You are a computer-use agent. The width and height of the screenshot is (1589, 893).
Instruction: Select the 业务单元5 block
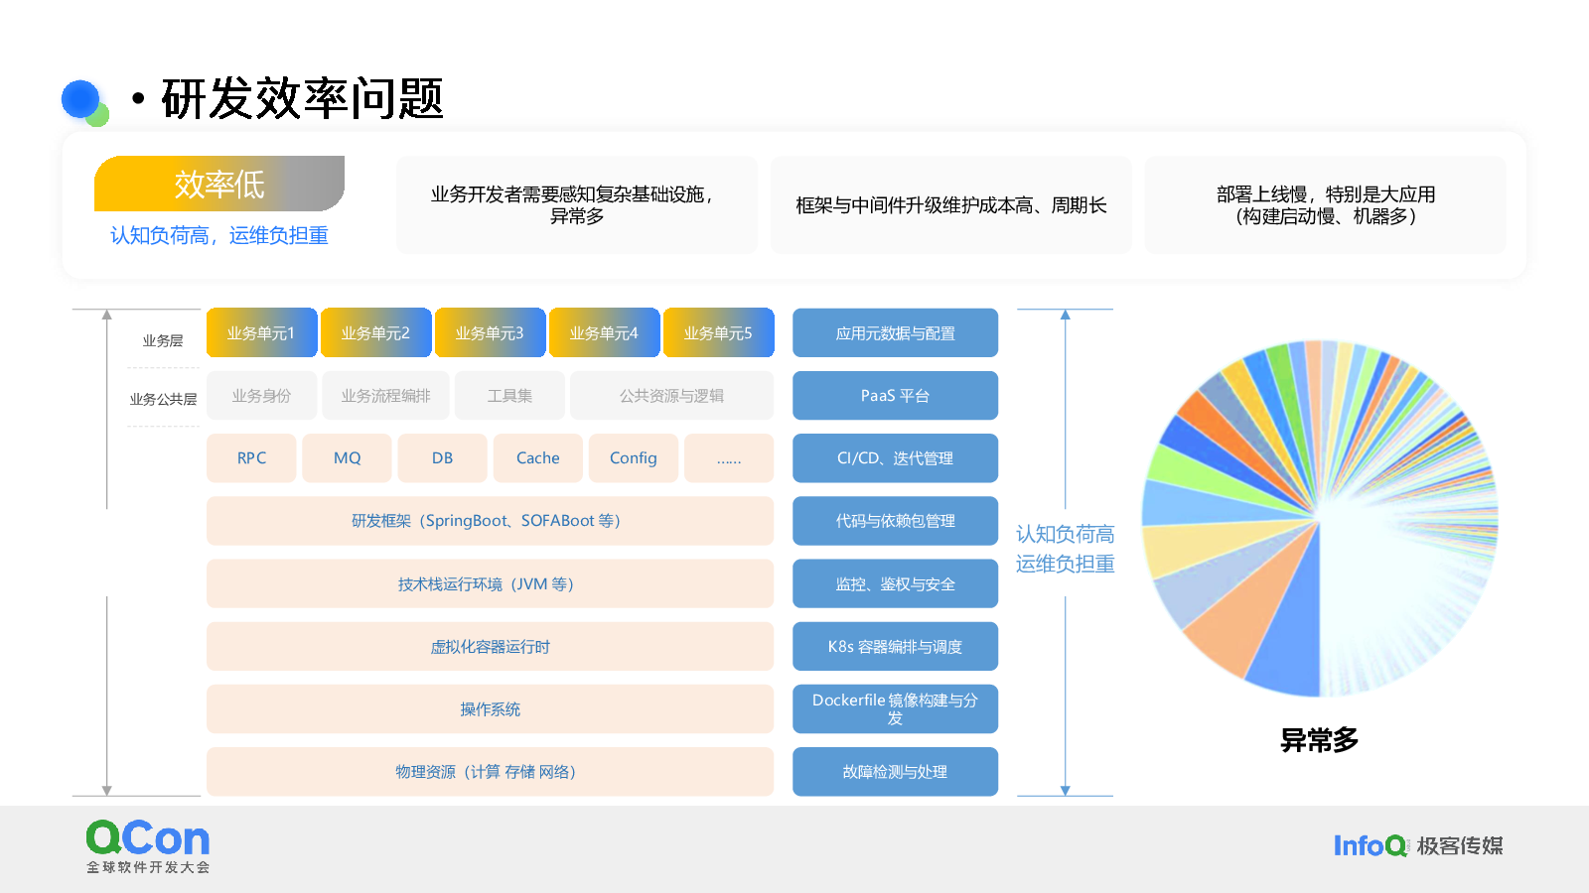pos(719,333)
